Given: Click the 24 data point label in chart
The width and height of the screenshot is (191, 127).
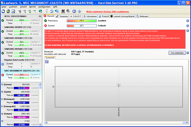Looking at the screenshot, I should [119, 85].
